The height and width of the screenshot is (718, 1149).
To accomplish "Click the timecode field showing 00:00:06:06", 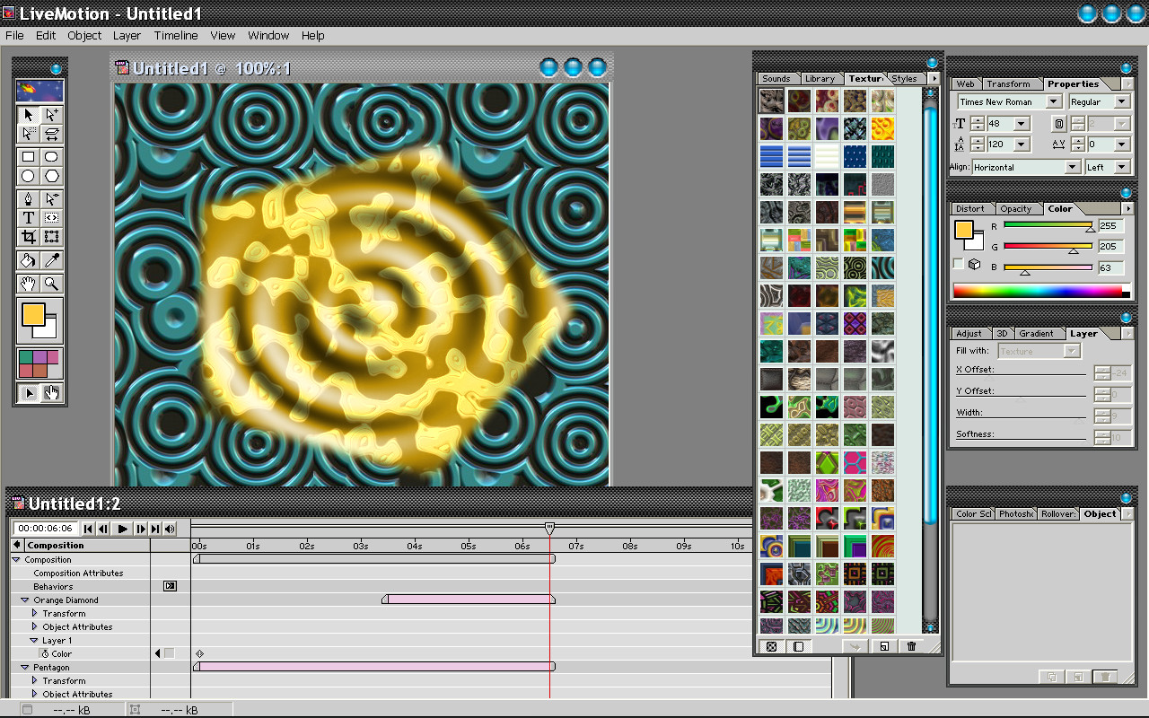I will (45, 530).
